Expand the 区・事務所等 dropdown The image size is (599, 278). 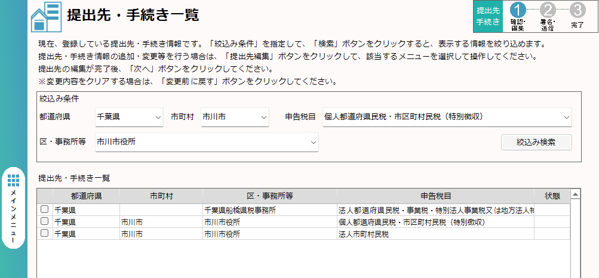click(207, 142)
